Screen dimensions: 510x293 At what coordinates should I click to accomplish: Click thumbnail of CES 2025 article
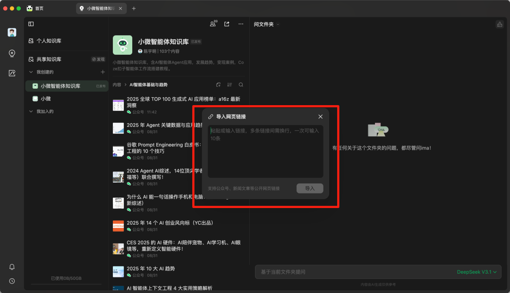pos(119,249)
